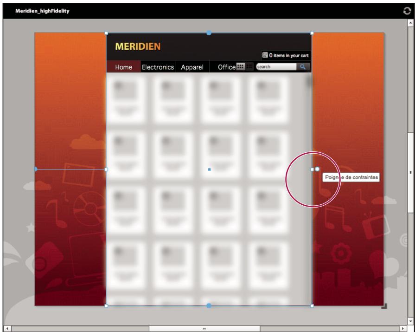Click the right-middle square selection handle
The image size is (415, 332).
tap(312, 169)
